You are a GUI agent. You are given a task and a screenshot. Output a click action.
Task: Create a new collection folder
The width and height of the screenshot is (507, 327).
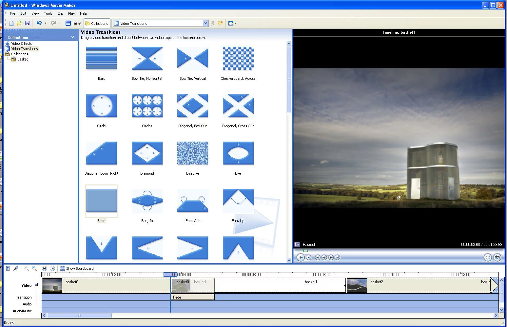pos(221,23)
